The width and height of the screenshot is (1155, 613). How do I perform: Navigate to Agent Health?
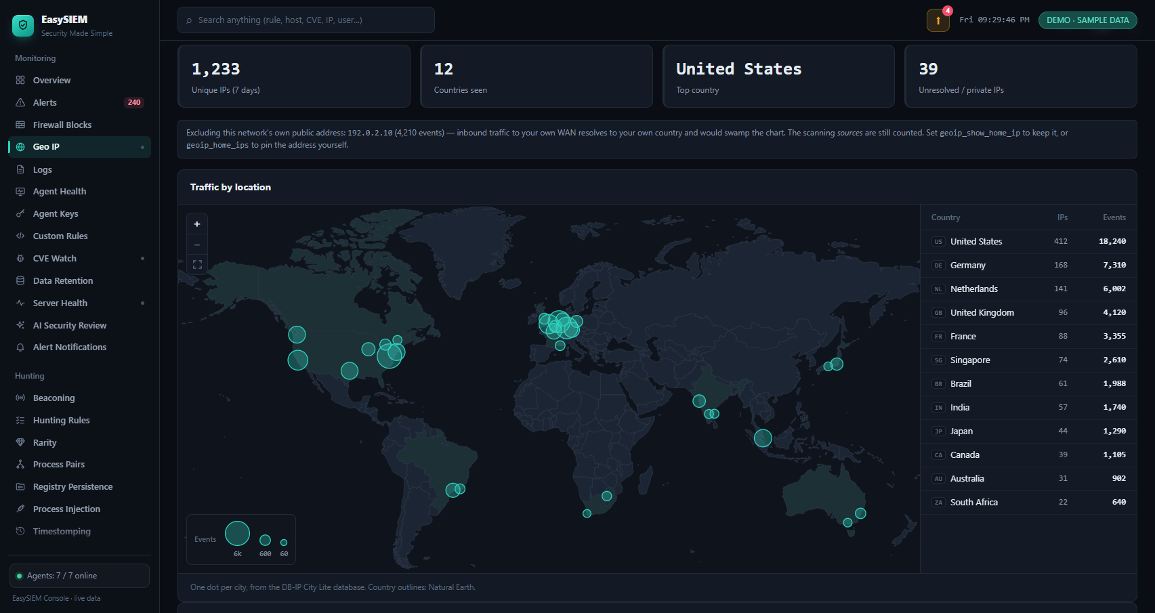pos(79,192)
